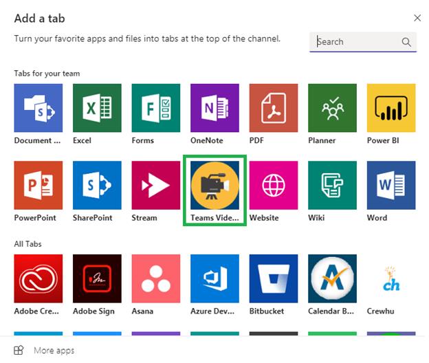Viewport: 429px width, 363px height.
Task: Click the 'OneNote' label text
Action: click(x=207, y=140)
